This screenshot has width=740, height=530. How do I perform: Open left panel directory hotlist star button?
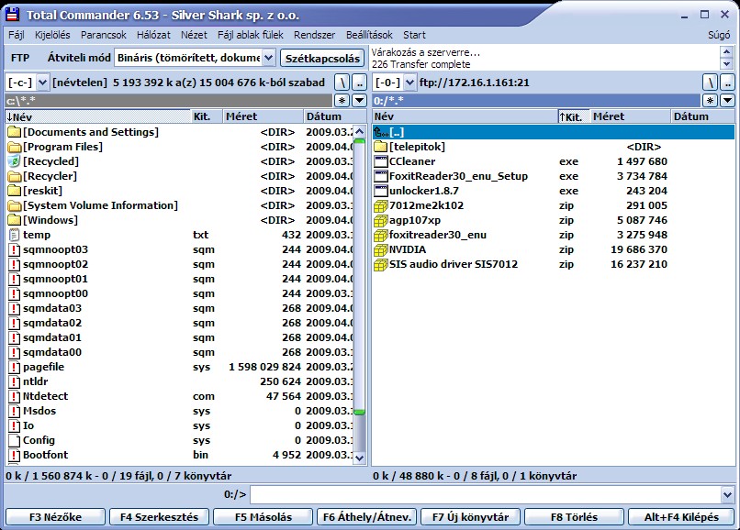(342, 100)
